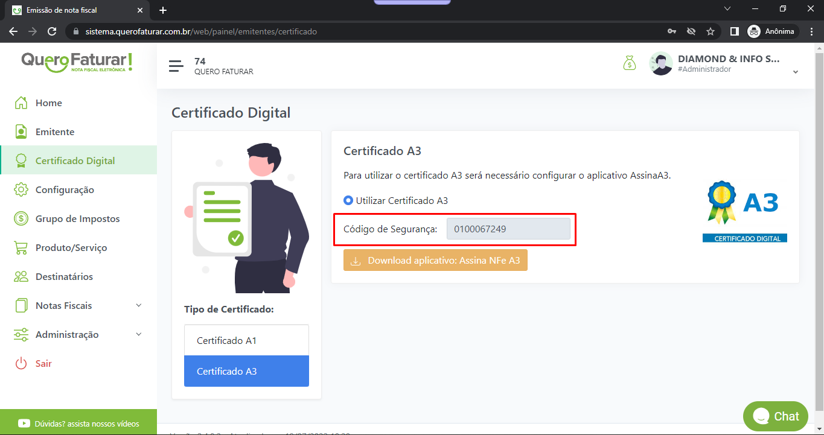
Task: Click the green money bag icon
Action: (630, 63)
